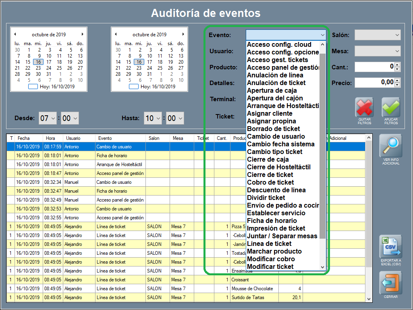The width and height of the screenshot is (413, 310).
Task: Open Ver Info Adicional magnifier icon
Action: pos(391,146)
